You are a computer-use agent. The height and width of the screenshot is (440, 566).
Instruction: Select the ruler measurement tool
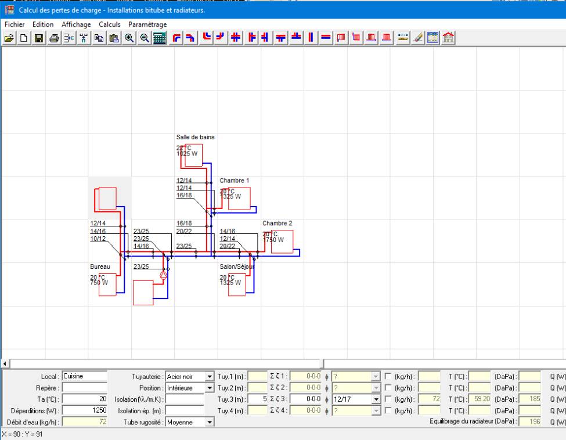pyautogui.click(x=403, y=38)
